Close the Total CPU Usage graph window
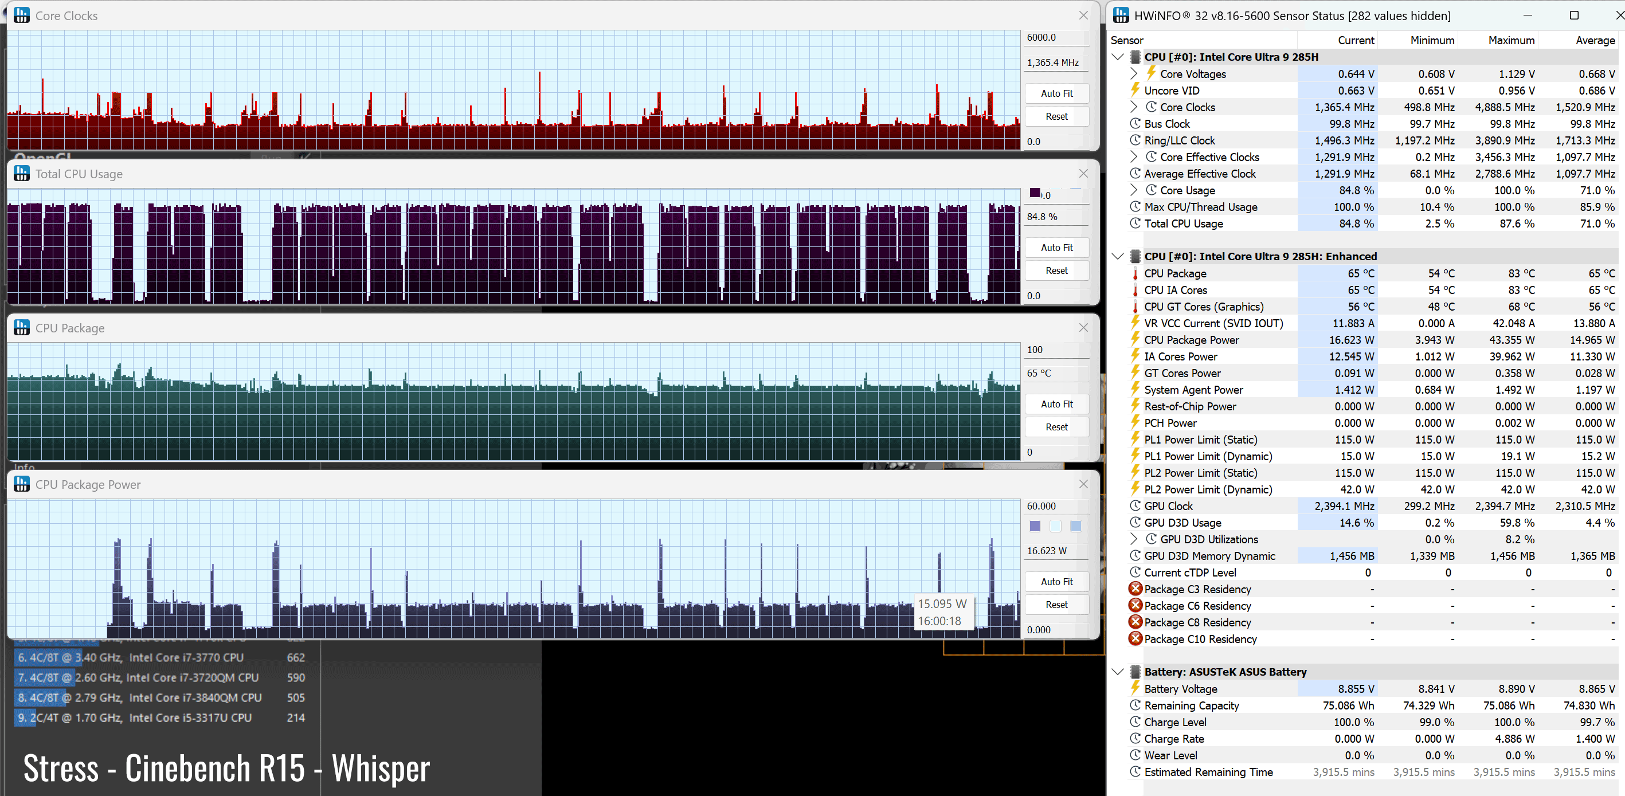This screenshot has height=796, width=1625. pyautogui.click(x=1083, y=174)
